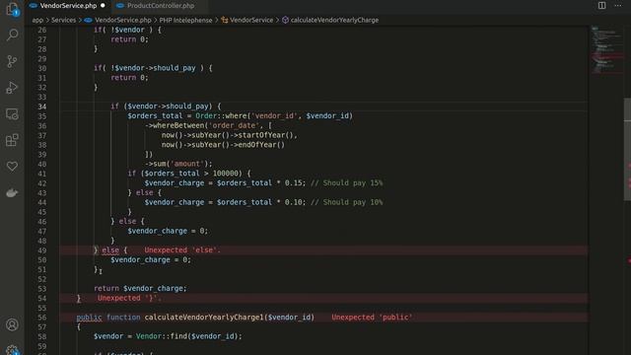Click '0.10' multiplier on line 44
The image size is (631, 355).
(293, 202)
